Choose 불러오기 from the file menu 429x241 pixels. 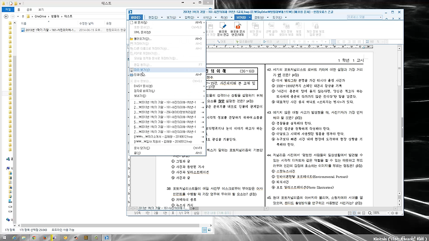(x=167, y=39)
